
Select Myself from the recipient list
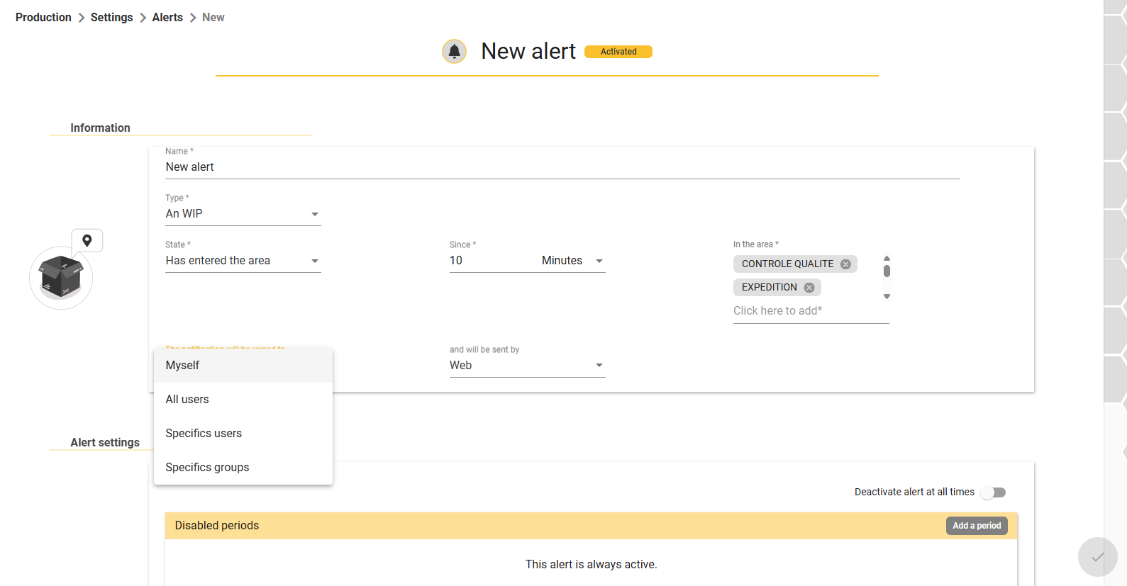click(x=243, y=366)
